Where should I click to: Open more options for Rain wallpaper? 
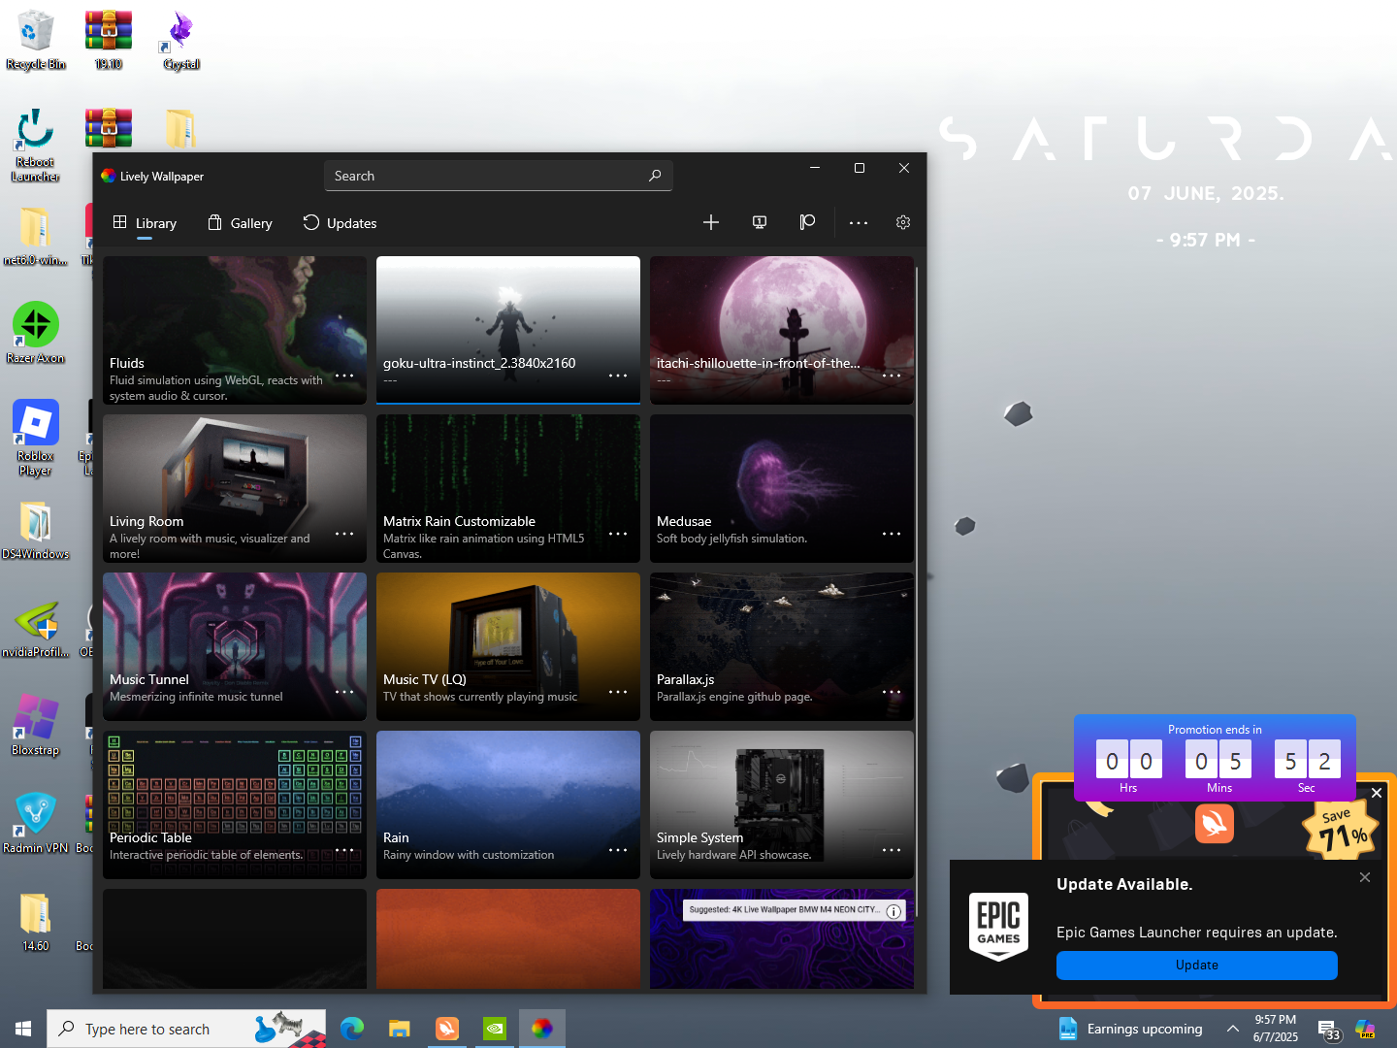tap(618, 850)
